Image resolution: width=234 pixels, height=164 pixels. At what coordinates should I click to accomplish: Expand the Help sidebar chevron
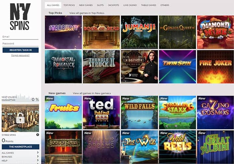click(x=38, y=160)
